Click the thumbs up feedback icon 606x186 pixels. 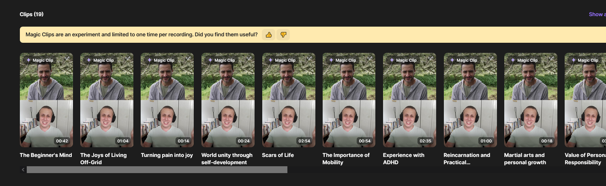[x=268, y=35]
